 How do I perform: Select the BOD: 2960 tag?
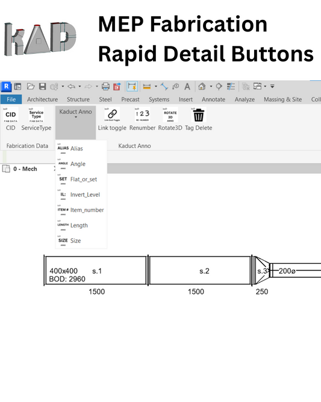(x=67, y=279)
